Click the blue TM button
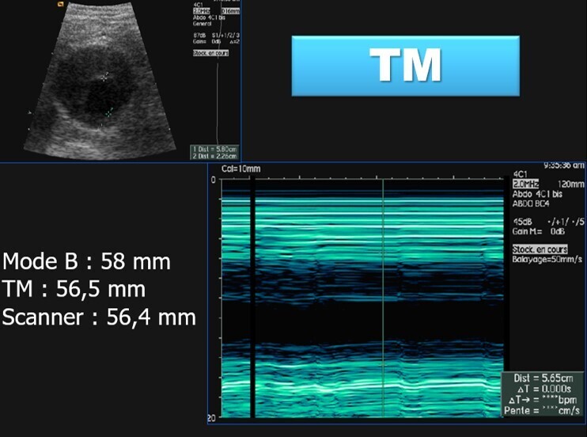Image resolution: width=587 pixels, height=437 pixels. 405,66
